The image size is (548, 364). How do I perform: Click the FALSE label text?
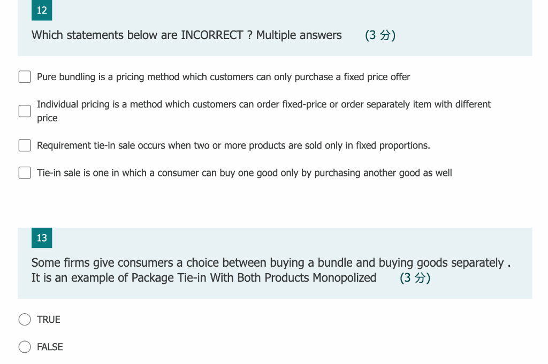pos(50,347)
